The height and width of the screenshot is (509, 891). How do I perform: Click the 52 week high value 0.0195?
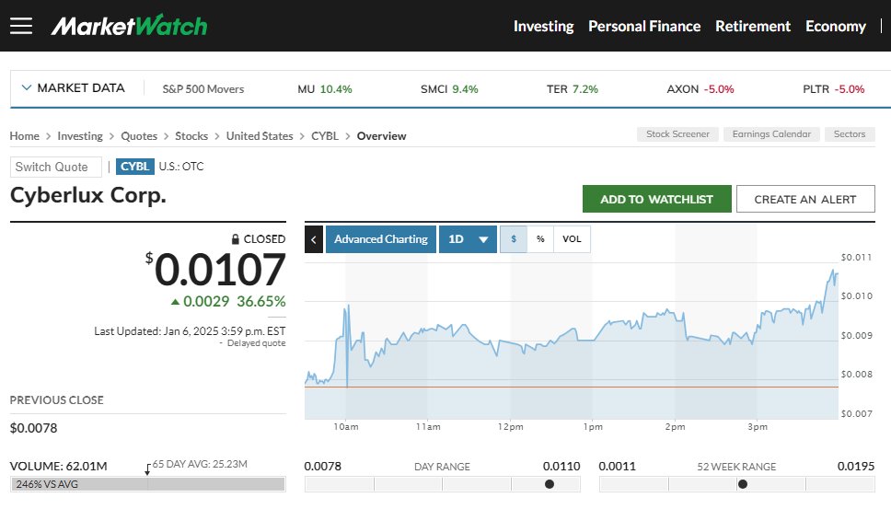pyautogui.click(x=856, y=467)
